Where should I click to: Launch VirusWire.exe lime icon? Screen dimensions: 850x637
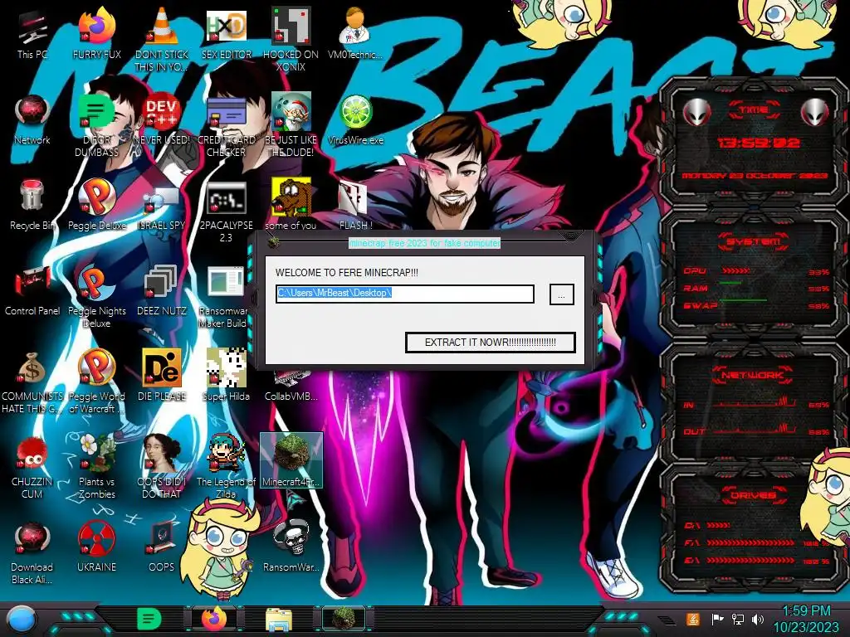point(355,119)
